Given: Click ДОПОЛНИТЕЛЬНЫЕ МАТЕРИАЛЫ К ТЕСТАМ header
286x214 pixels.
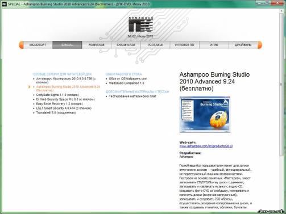Looking at the screenshot, I should 137,92.
